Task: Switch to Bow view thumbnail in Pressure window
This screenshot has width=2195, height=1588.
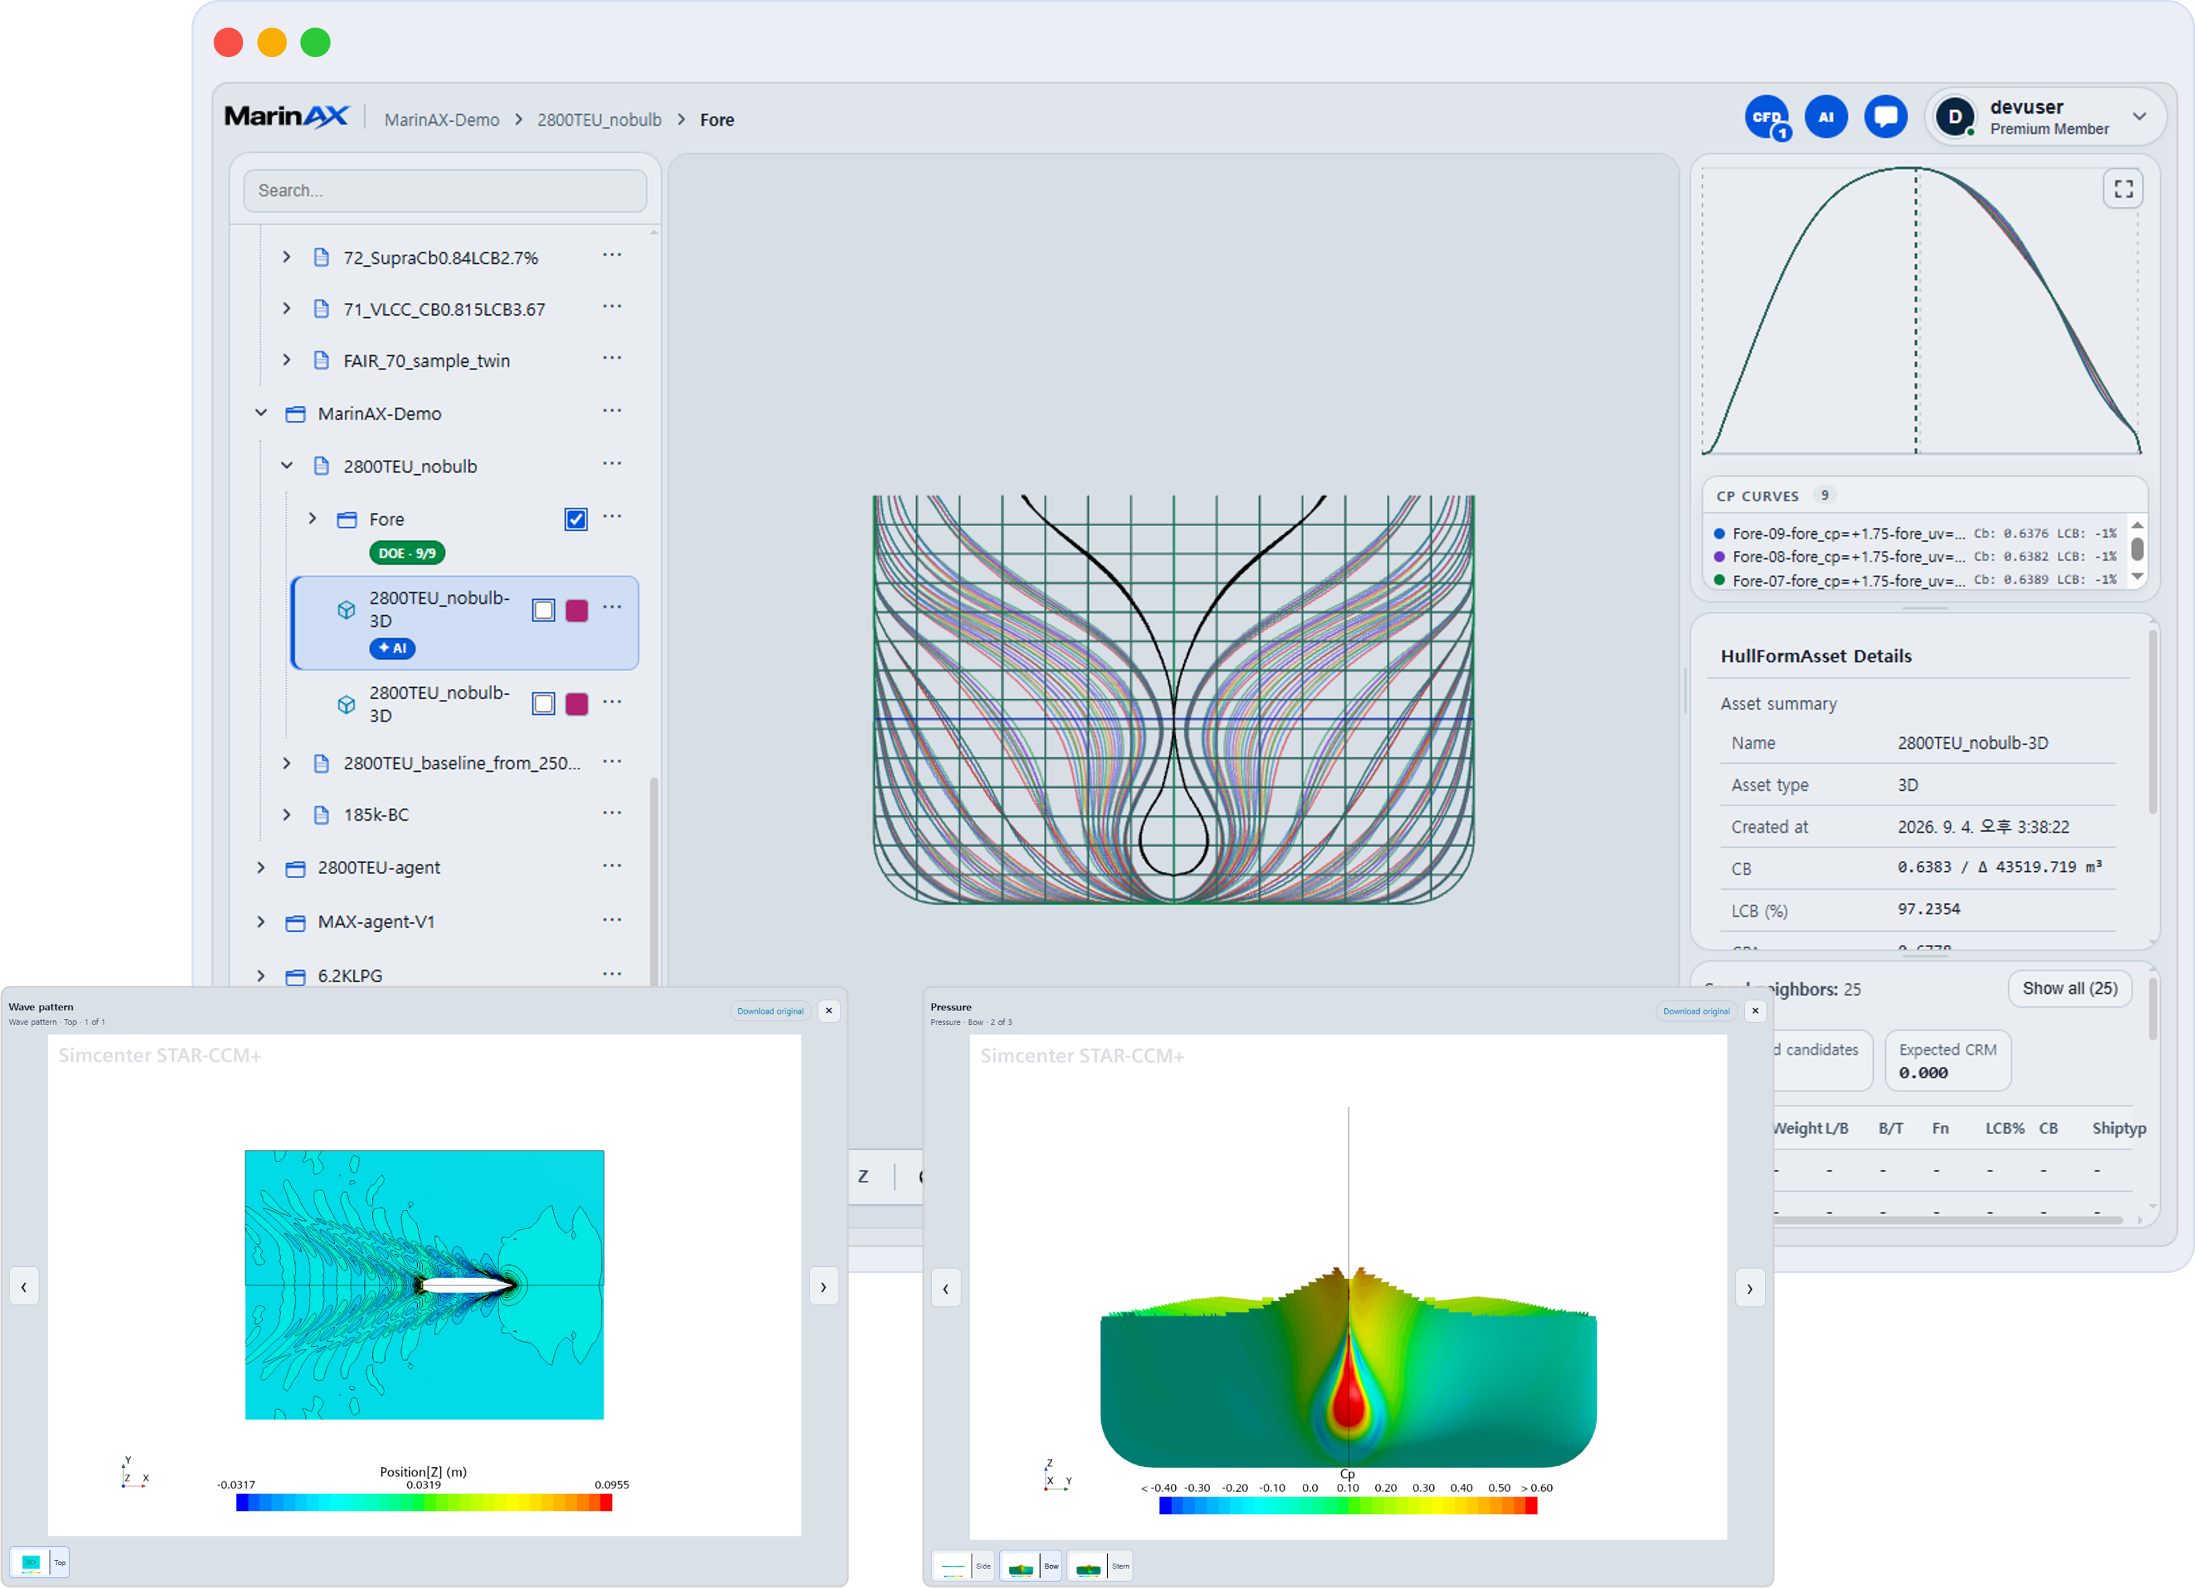Action: point(1031,1566)
